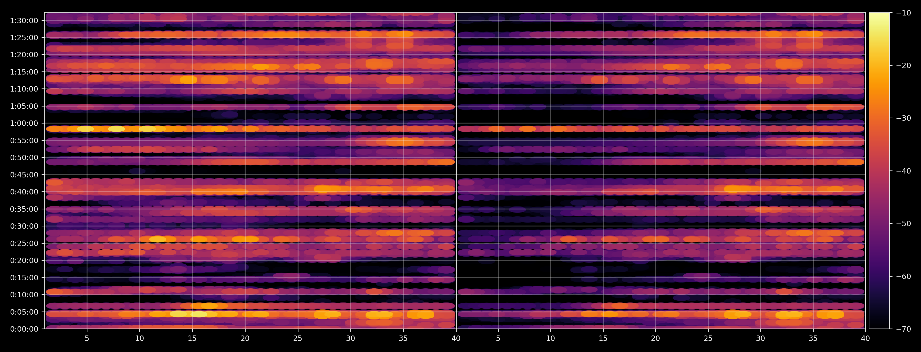Click the 1:20:00 time label

[x=24, y=55]
